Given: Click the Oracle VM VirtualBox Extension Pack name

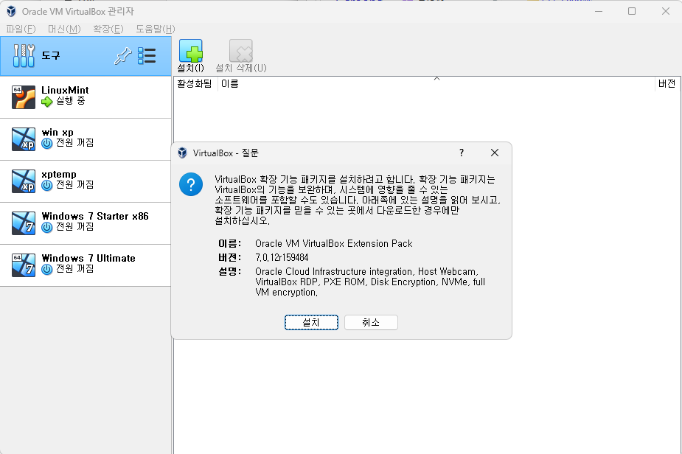Looking at the screenshot, I should (x=333, y=243).
